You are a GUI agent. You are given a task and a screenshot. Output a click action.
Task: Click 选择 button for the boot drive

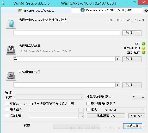click(x=132, y=59)
